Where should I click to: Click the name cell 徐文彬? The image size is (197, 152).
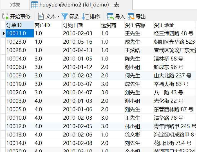click(x=139, y=135)
